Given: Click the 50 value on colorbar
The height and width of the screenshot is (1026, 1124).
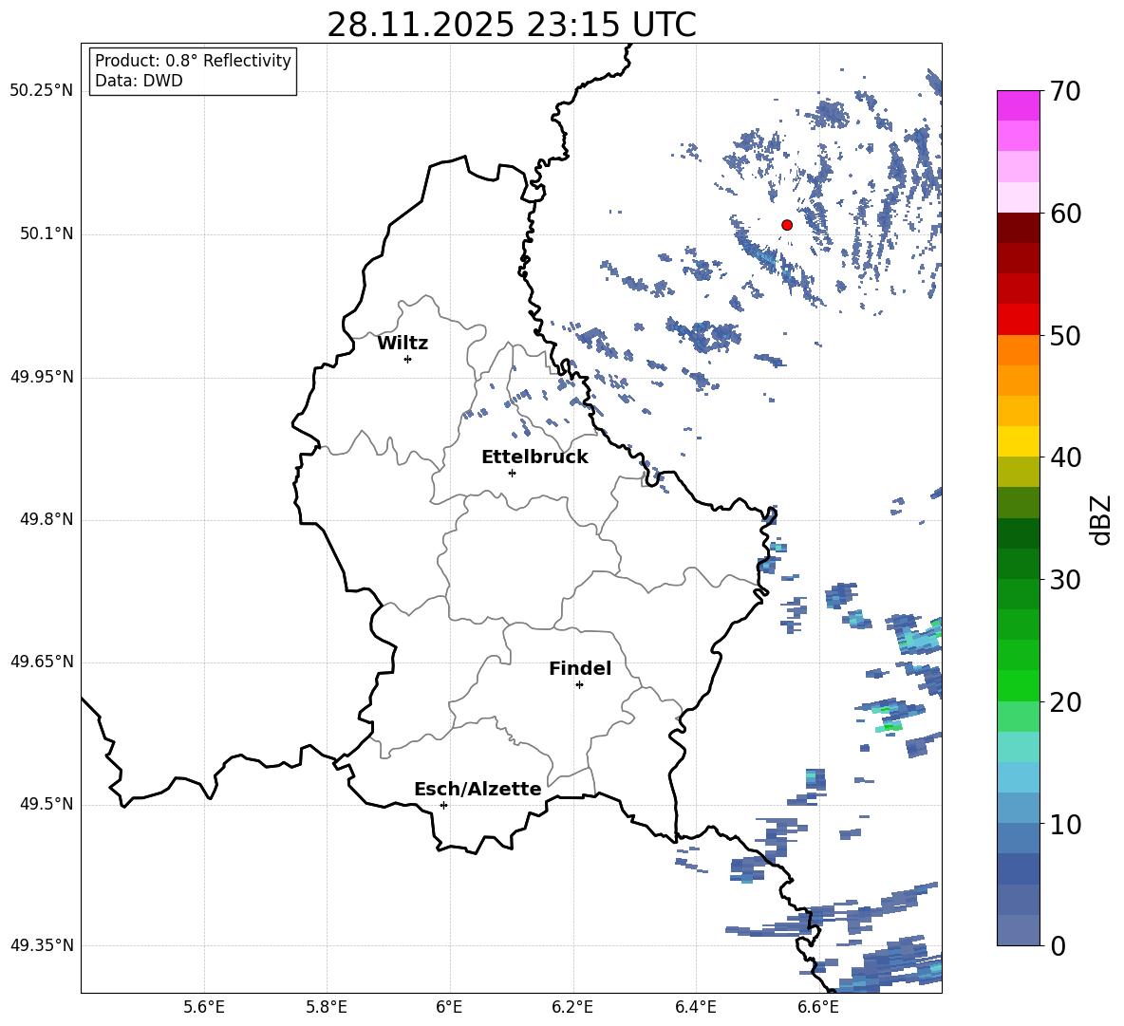Looking at the screenshot, I should 1065,336.
